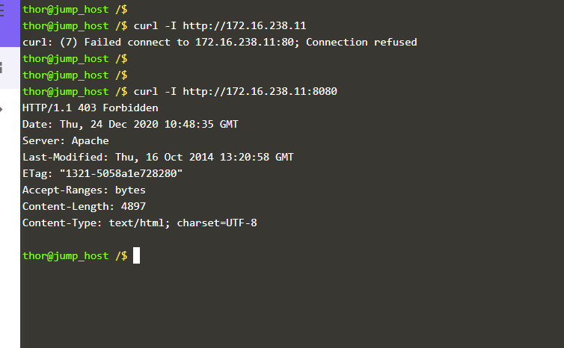This screenshot has width=564, height=348.
Task: Click the "-I" flag in the 8080 curl command
Action: point(170,91)
